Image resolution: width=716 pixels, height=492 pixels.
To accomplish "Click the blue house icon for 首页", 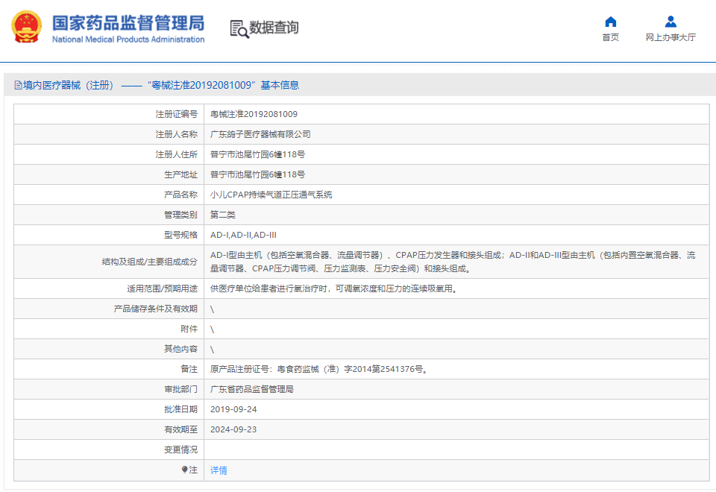I will point(610,22).
